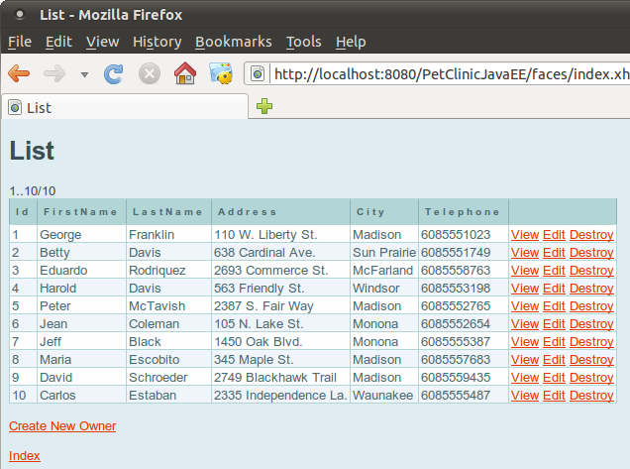Screen dimensions: 630x469
Task: View owner George Franklin
Action: [x=525, y=234]
